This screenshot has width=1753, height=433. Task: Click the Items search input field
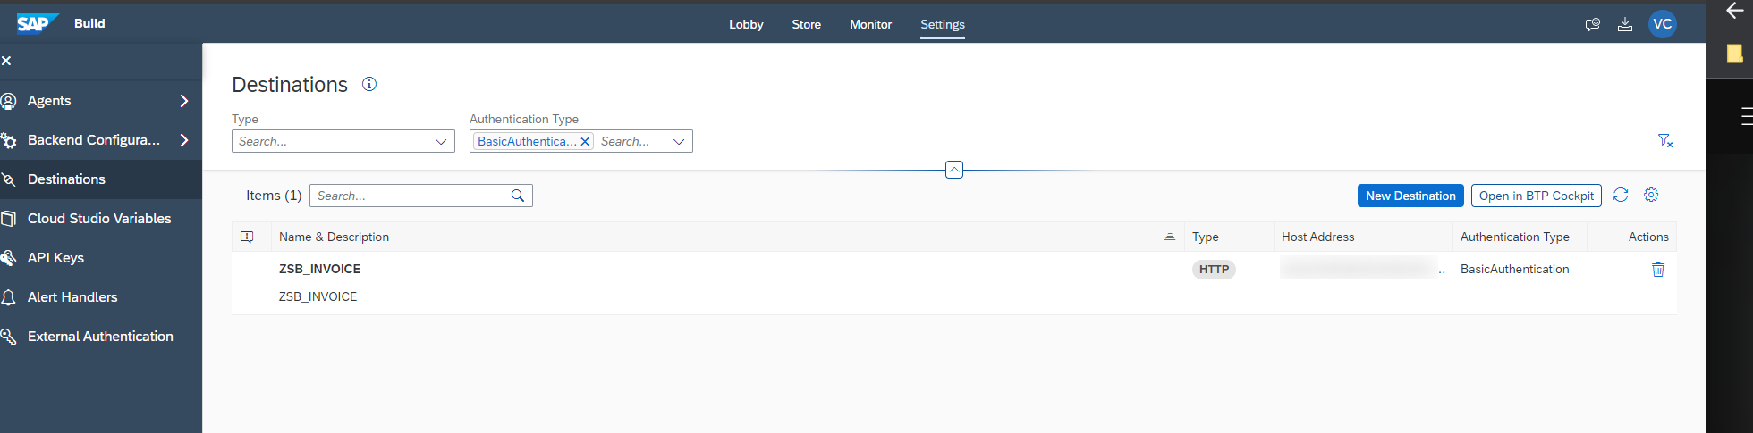tap(411, 196)
